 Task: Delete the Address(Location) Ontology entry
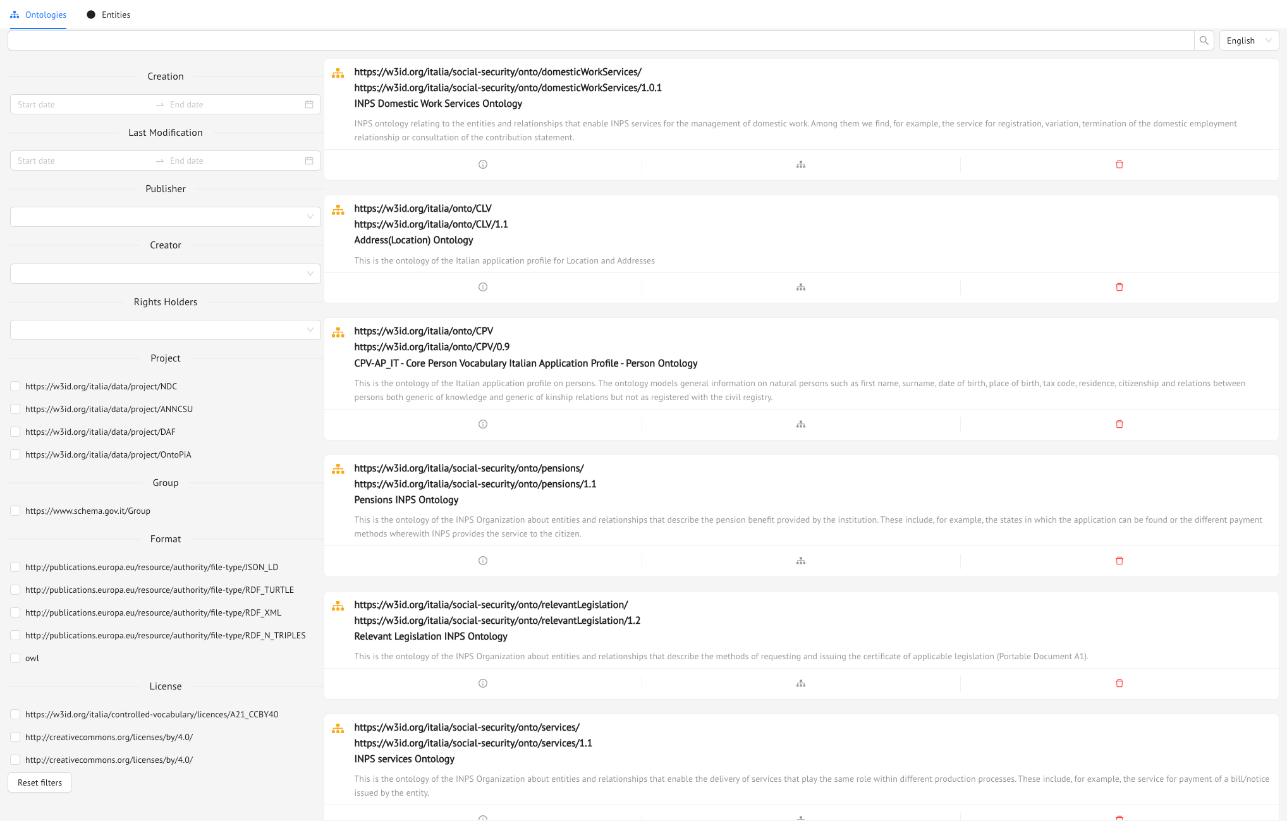click(x=1119, y=287)
